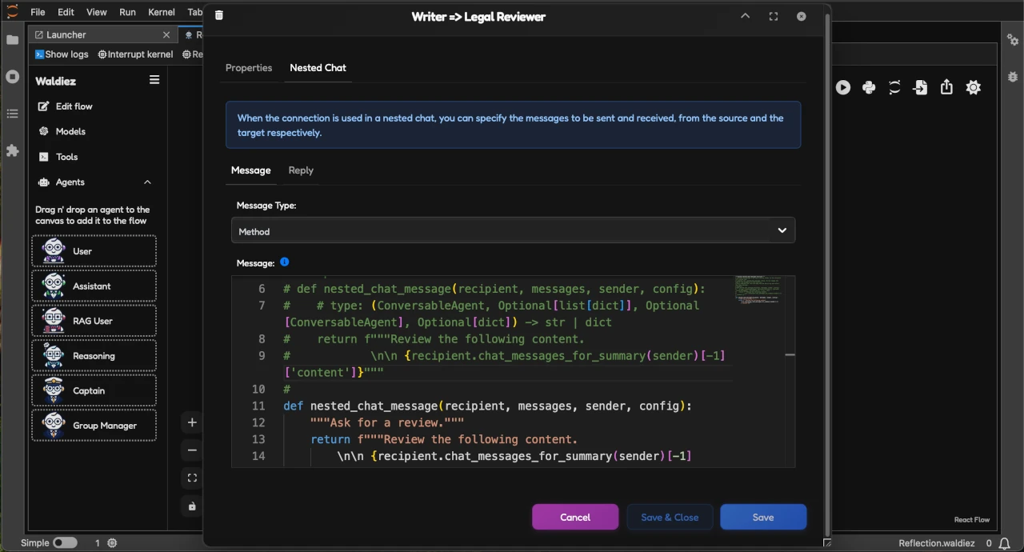Image resolution: width=1024 pixels, height=552 pixels.
Task: Toggle the Simple mode switch
Action: tap(65, 542)
